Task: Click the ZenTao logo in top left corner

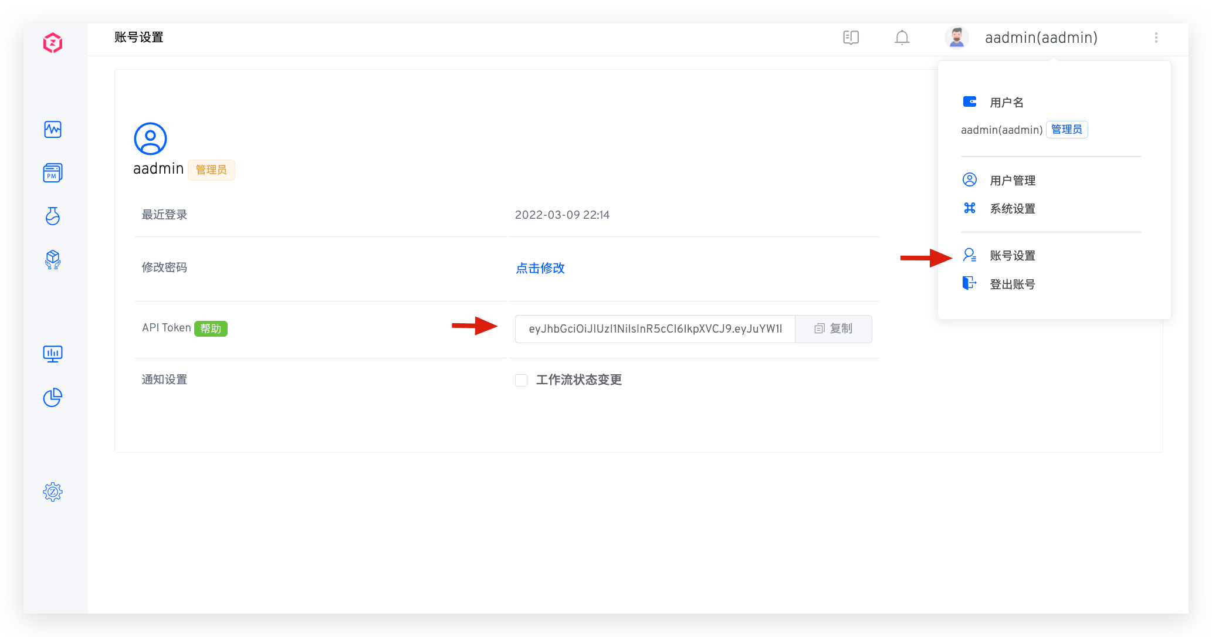Action: click(x=52, y=42)
